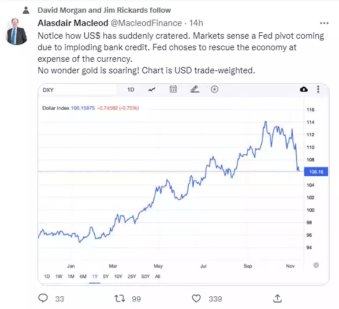
Task: Select the All time range tab
Action: point(158,276)
